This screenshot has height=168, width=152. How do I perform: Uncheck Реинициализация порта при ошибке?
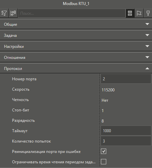coord(104,151)
